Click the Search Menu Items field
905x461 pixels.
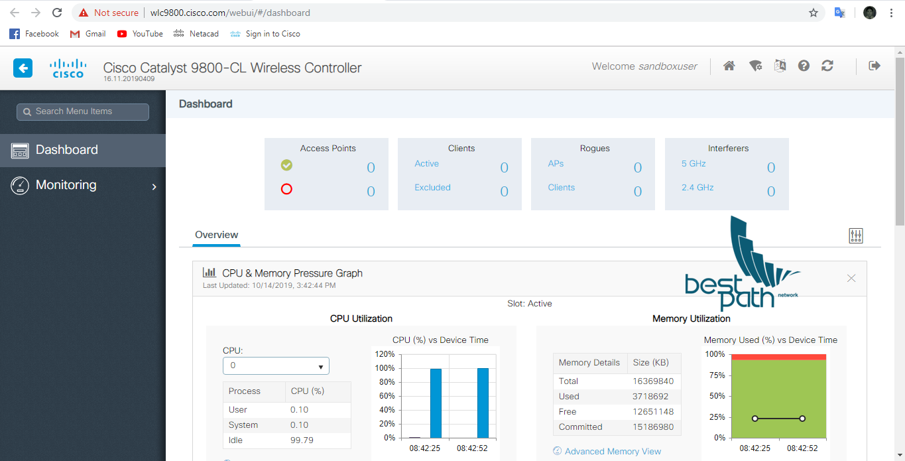pos(82,111)
